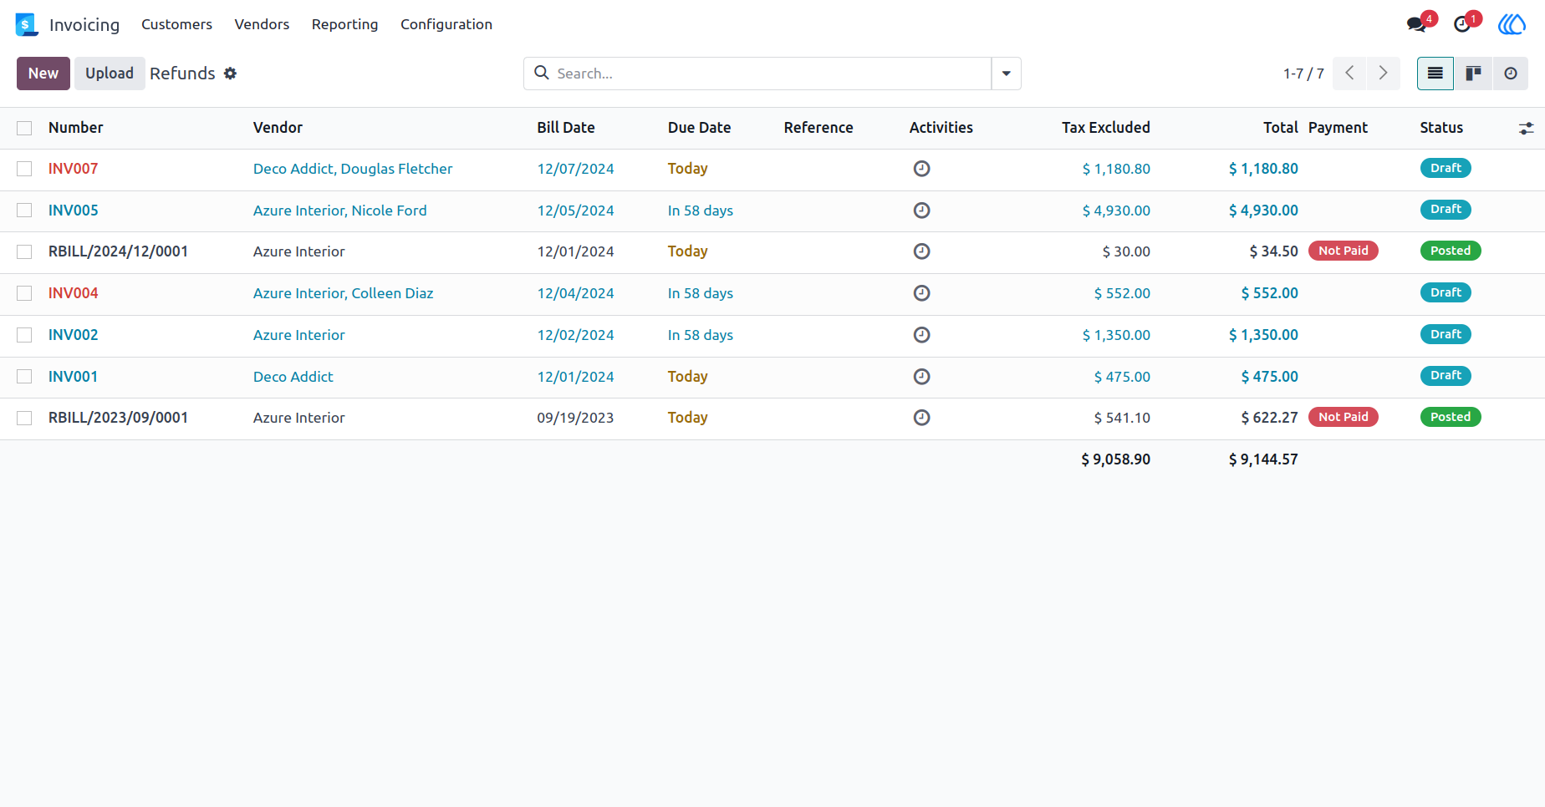This screenshot has width=1545, height=807.
Task: Open the optional columns adjust icon
Action: tap(1526, 128)
